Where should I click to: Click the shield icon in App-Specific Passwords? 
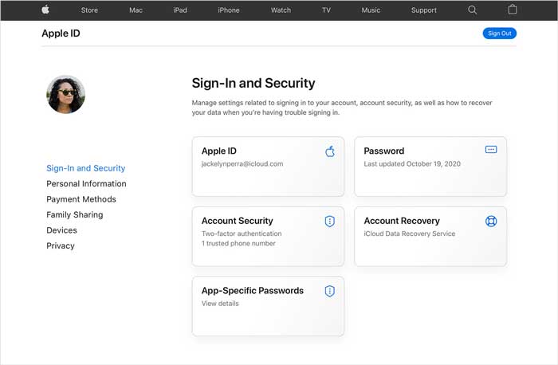pos(330,291)
